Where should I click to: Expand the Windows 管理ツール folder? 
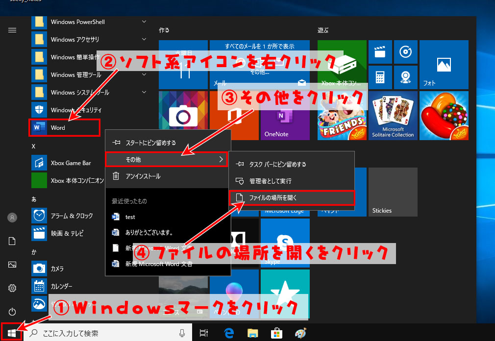[144, 74]
